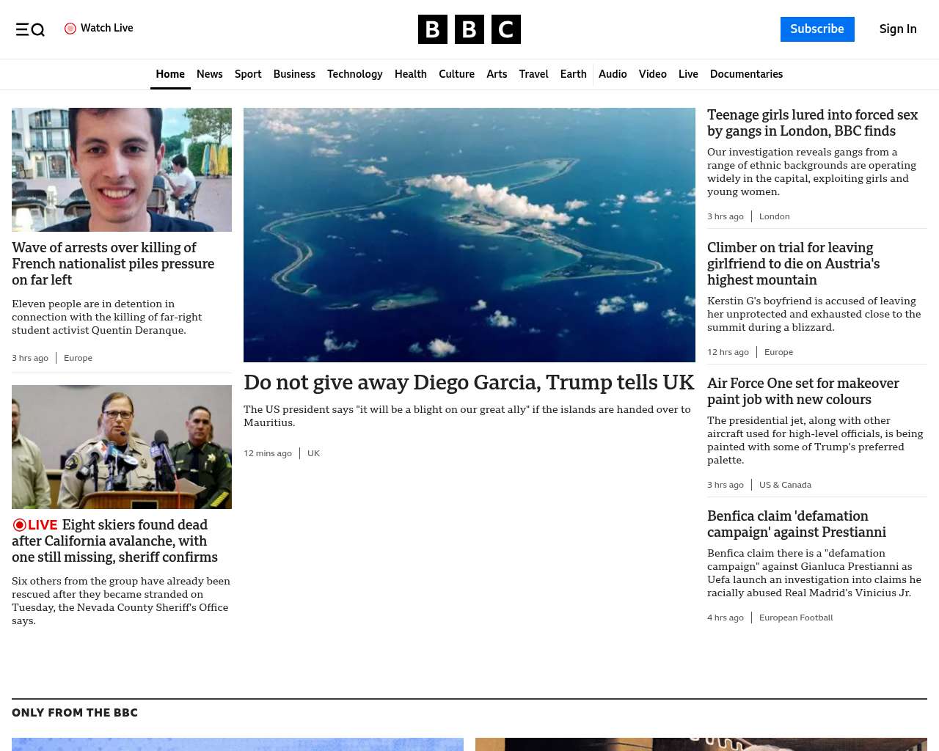Open the Diego Garcia aerial photo
Screen dimensions: 939x751
pyautogui.click(x=469, y=235)
